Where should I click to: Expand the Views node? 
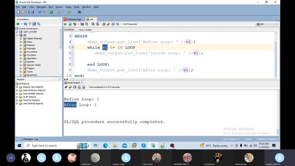(21, 42)
